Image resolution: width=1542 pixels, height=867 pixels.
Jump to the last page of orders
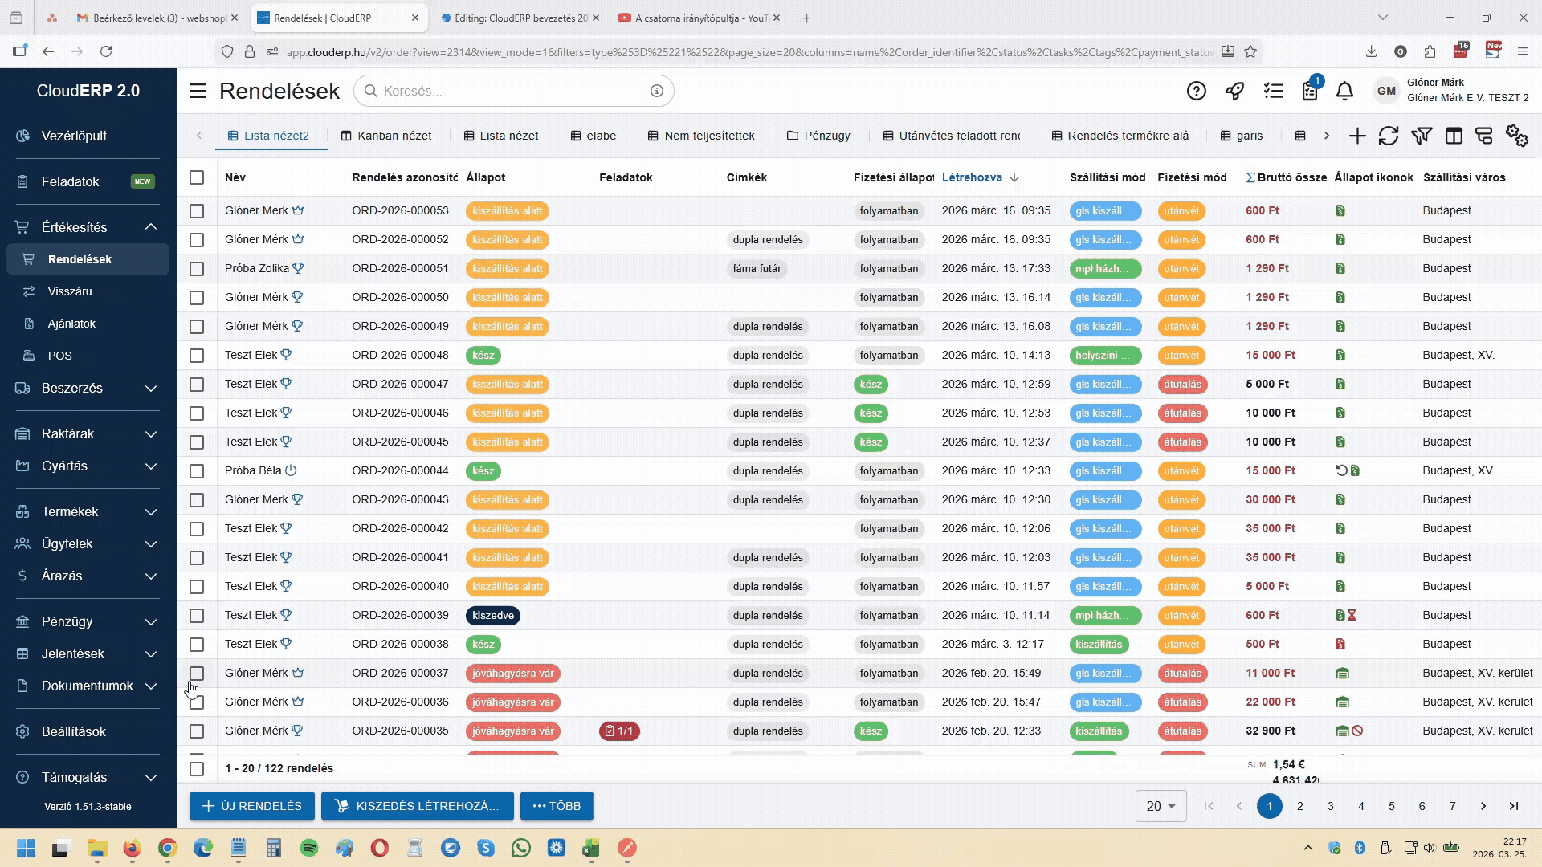1514,806
